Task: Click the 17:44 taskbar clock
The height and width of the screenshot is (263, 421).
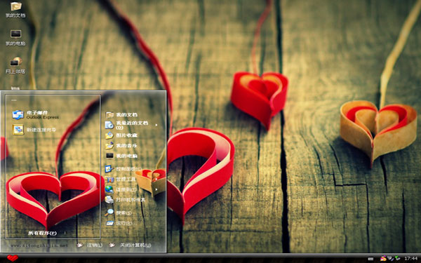Action: coord(410,259)
